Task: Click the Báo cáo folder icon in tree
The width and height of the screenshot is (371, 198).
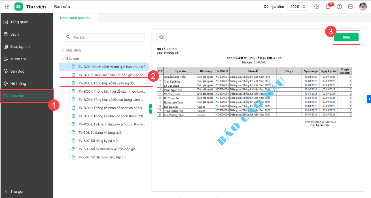Action: [x=62, y=58]
